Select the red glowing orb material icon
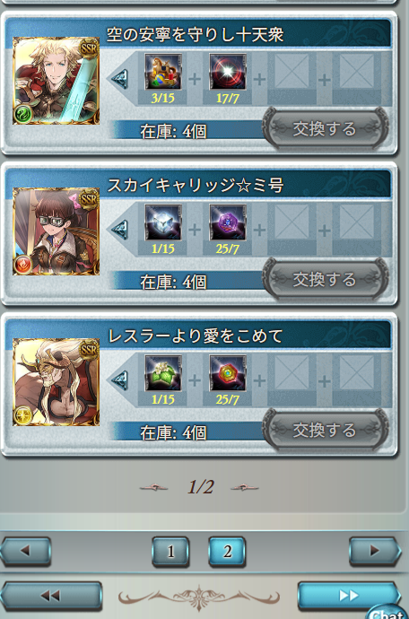Screen dimensions: 409x619 pyautogui.click(x=228, y=72)
